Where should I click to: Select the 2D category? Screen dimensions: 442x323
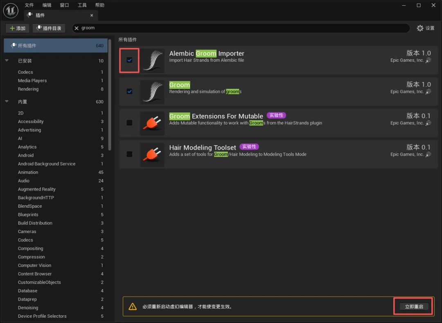coord(56,113)
